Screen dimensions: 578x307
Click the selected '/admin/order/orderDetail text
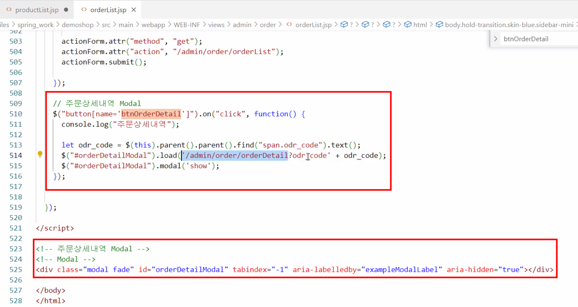235,155
